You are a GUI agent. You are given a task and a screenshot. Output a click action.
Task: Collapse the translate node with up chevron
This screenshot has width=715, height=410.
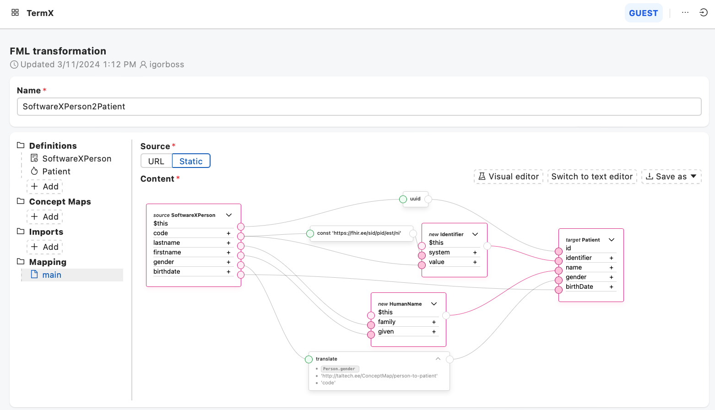click(438, 359)
